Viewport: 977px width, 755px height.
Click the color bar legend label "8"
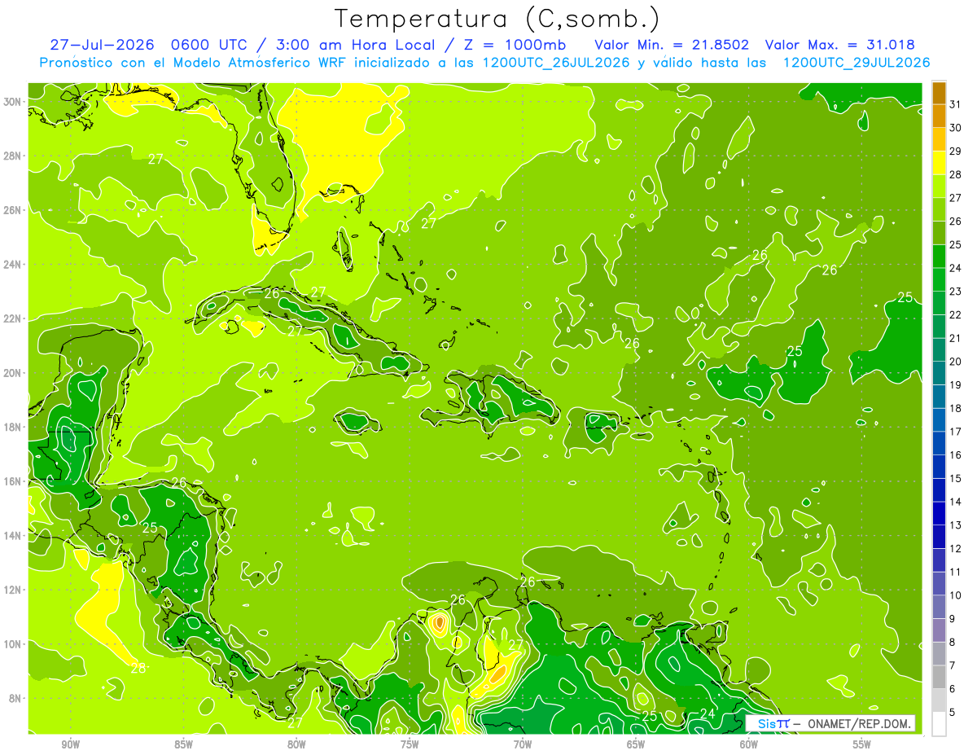pos(953,643)
